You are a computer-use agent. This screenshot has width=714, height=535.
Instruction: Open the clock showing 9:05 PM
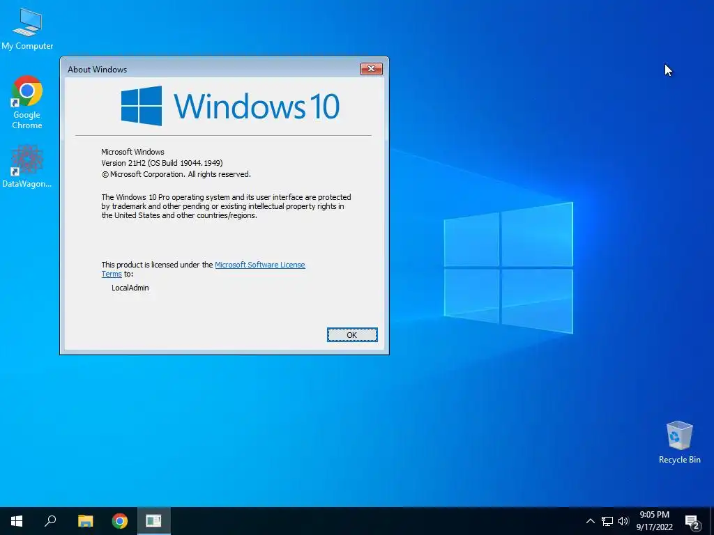point(654,521)
